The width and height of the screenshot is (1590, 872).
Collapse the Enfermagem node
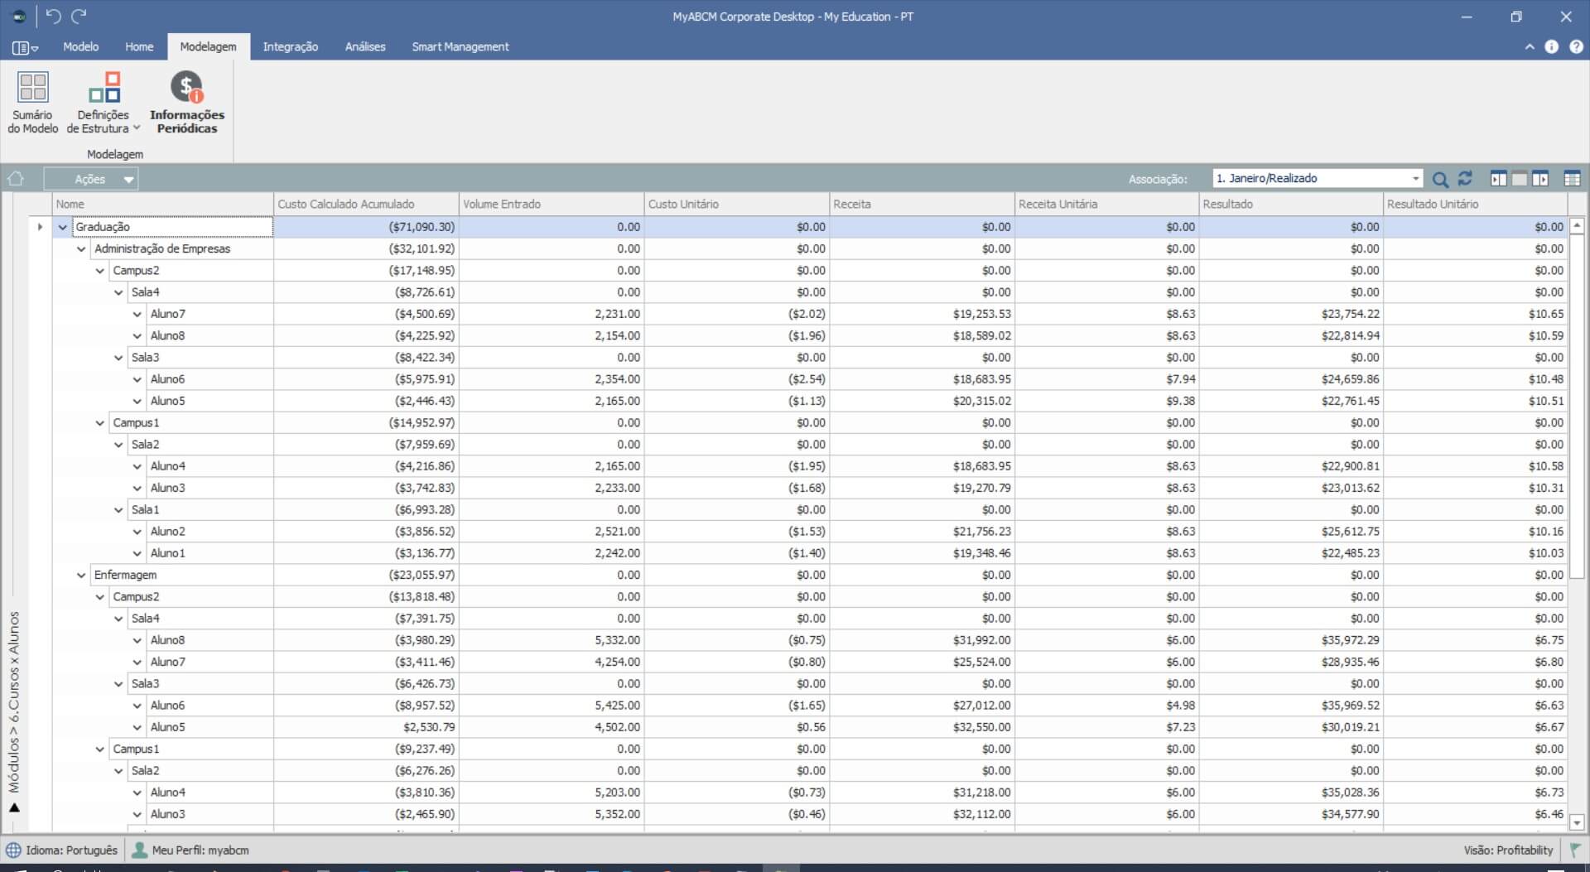point(81,575)
